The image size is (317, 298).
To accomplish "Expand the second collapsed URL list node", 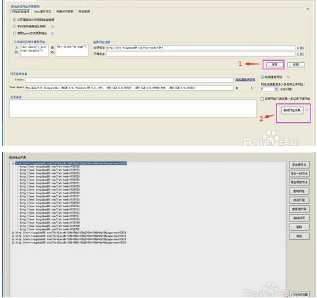I will pyautogui.click(x=13, y=236).
